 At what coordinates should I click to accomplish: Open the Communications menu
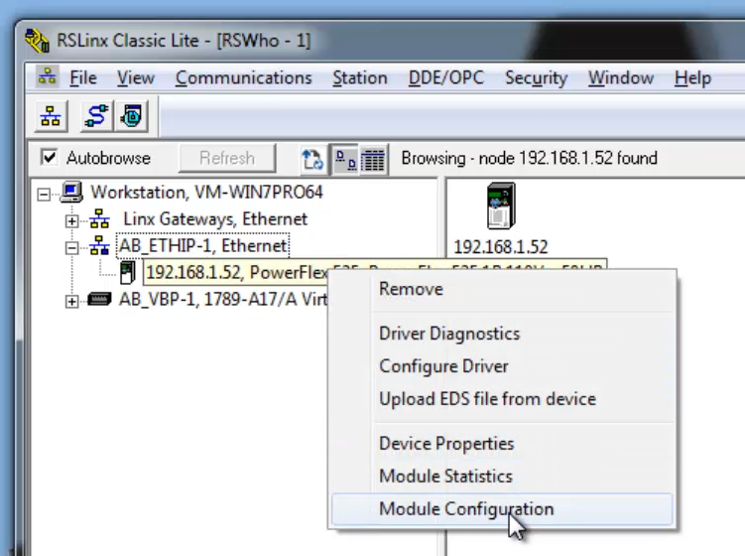(x=244, y=78)
